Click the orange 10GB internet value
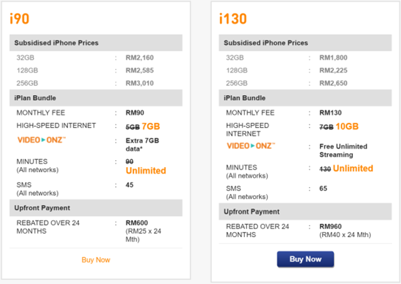 point(347,126)
